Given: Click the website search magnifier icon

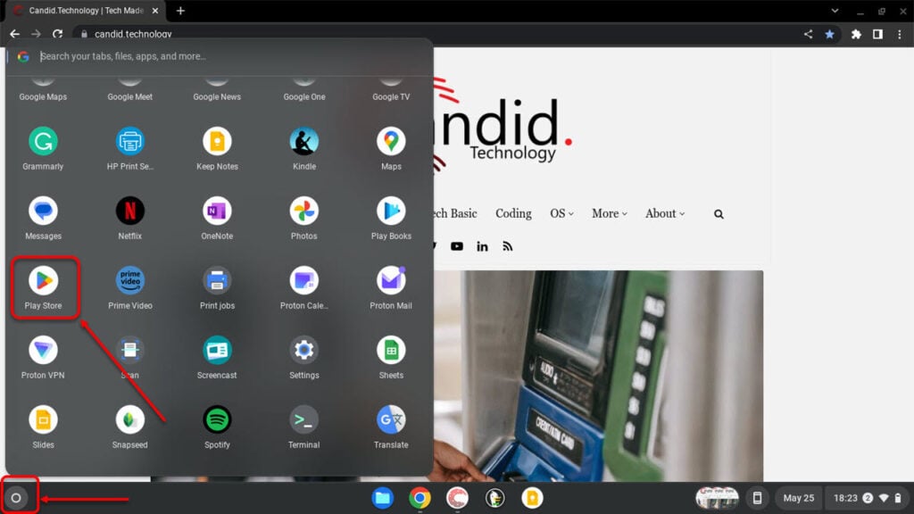Looking at the screenshot, I should tap(719, 214).
